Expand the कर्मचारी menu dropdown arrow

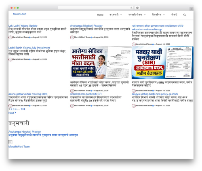pyautogui.click(x=121, y=15)
